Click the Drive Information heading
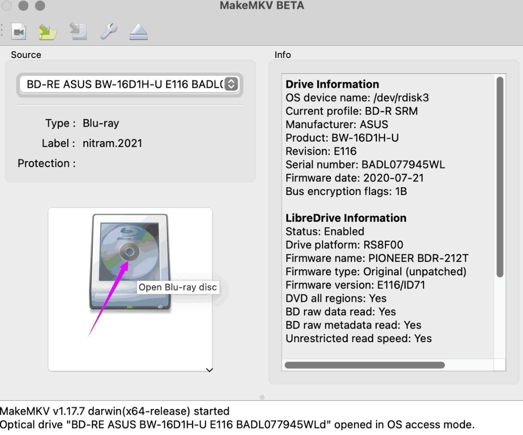 click(332, 84)
